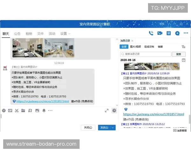Open the emoji picker
This screenshot has height=152, width=191.
tap(4, 111)
